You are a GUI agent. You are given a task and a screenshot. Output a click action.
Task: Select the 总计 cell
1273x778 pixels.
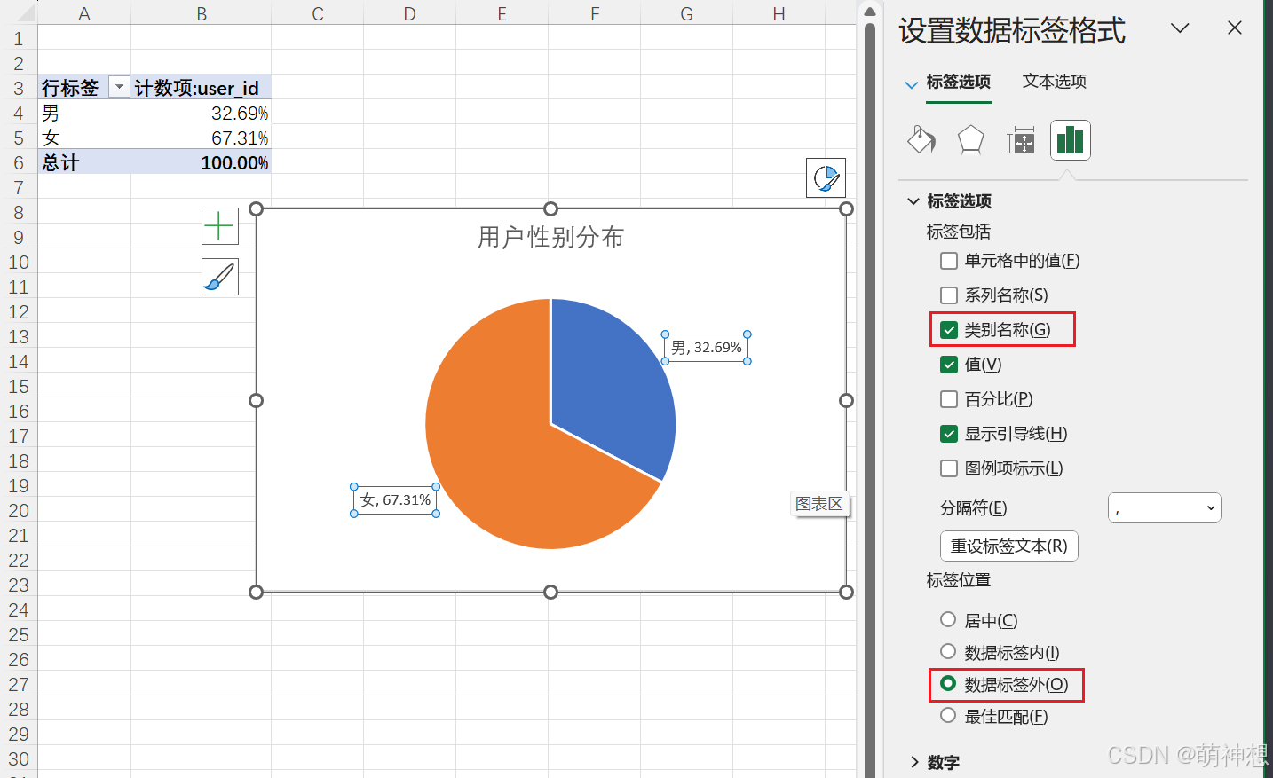(x=84, y=162)
